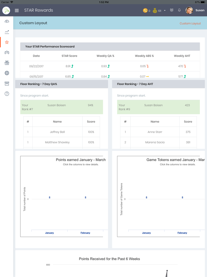The width and height of the screenshot is (207, 277).
Task: Open the trend chart sidebar icon
Action: [7, 32]
